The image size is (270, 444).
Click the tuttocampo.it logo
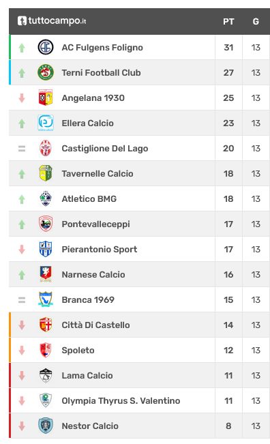click(x=52, y=20)
